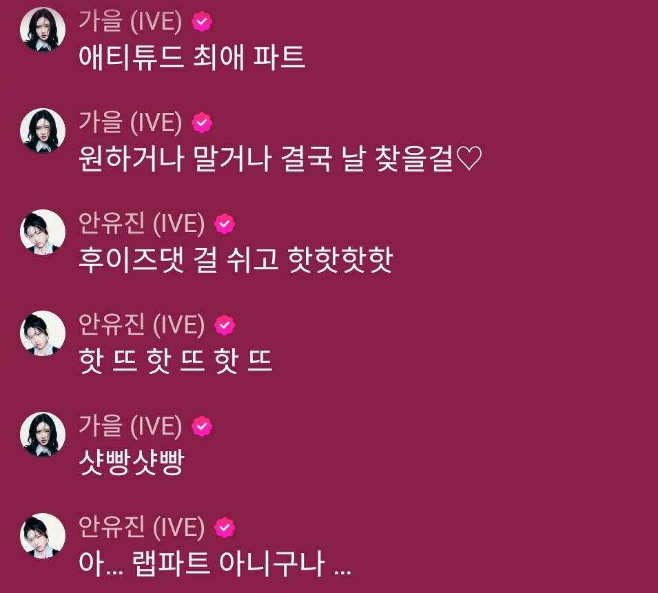This screenshot has width=658, height=593.
Task: Select the message 원하거나 말거나 결국 날 찾을걸♡
Action: (280, 158)
